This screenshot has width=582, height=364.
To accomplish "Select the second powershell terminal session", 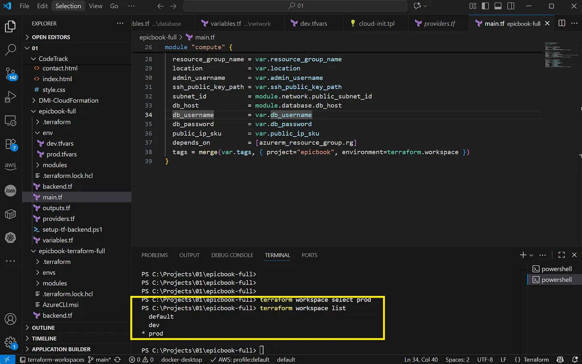I will pyautogui.click(x=556, y=279).
